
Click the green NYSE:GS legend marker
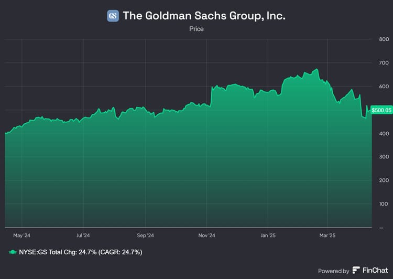[x=13, y=252]
